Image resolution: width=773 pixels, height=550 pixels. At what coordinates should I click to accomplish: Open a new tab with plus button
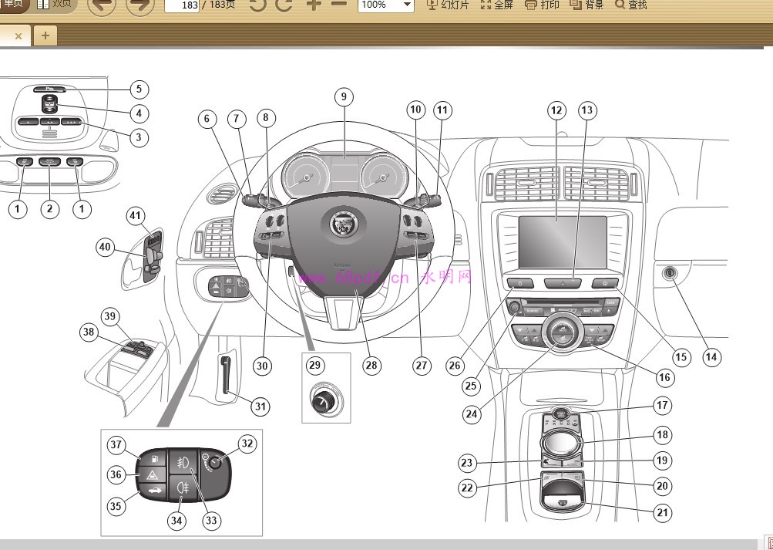45,35
